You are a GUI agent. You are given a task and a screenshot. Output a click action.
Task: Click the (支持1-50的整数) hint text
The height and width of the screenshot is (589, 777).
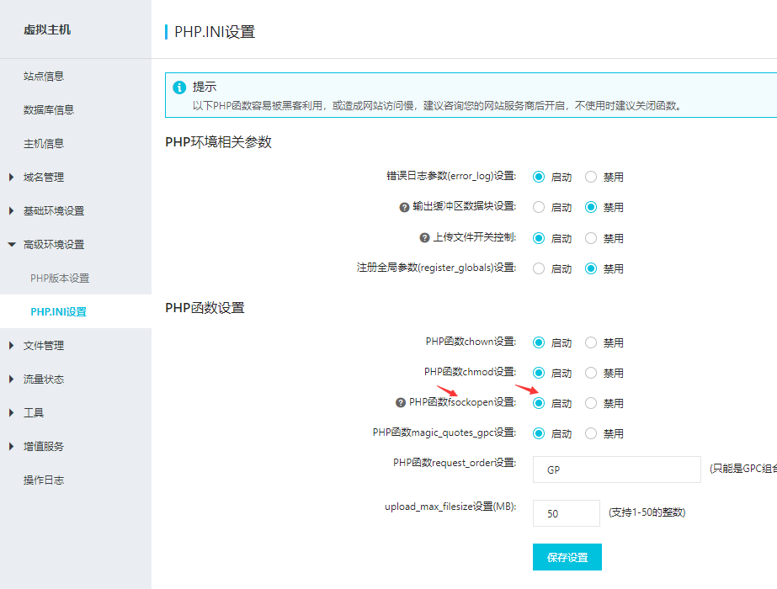(x=647, y=512)
